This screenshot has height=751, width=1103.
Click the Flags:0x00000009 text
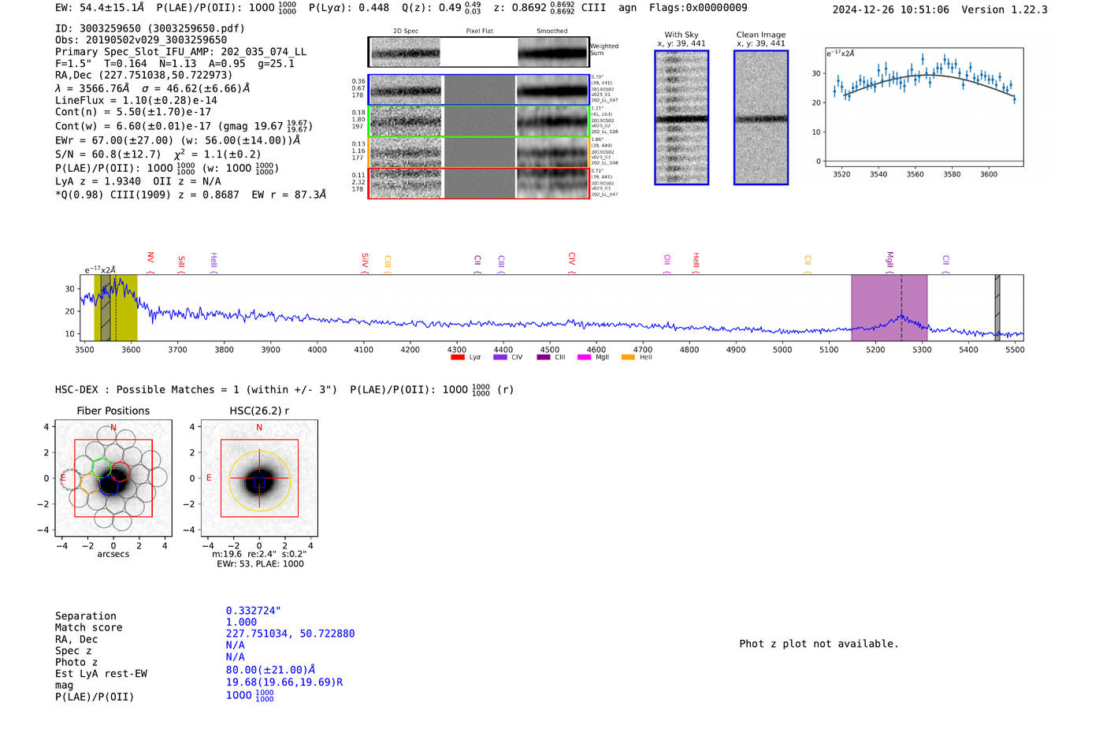pyautogui.click(x=698, y=8)
